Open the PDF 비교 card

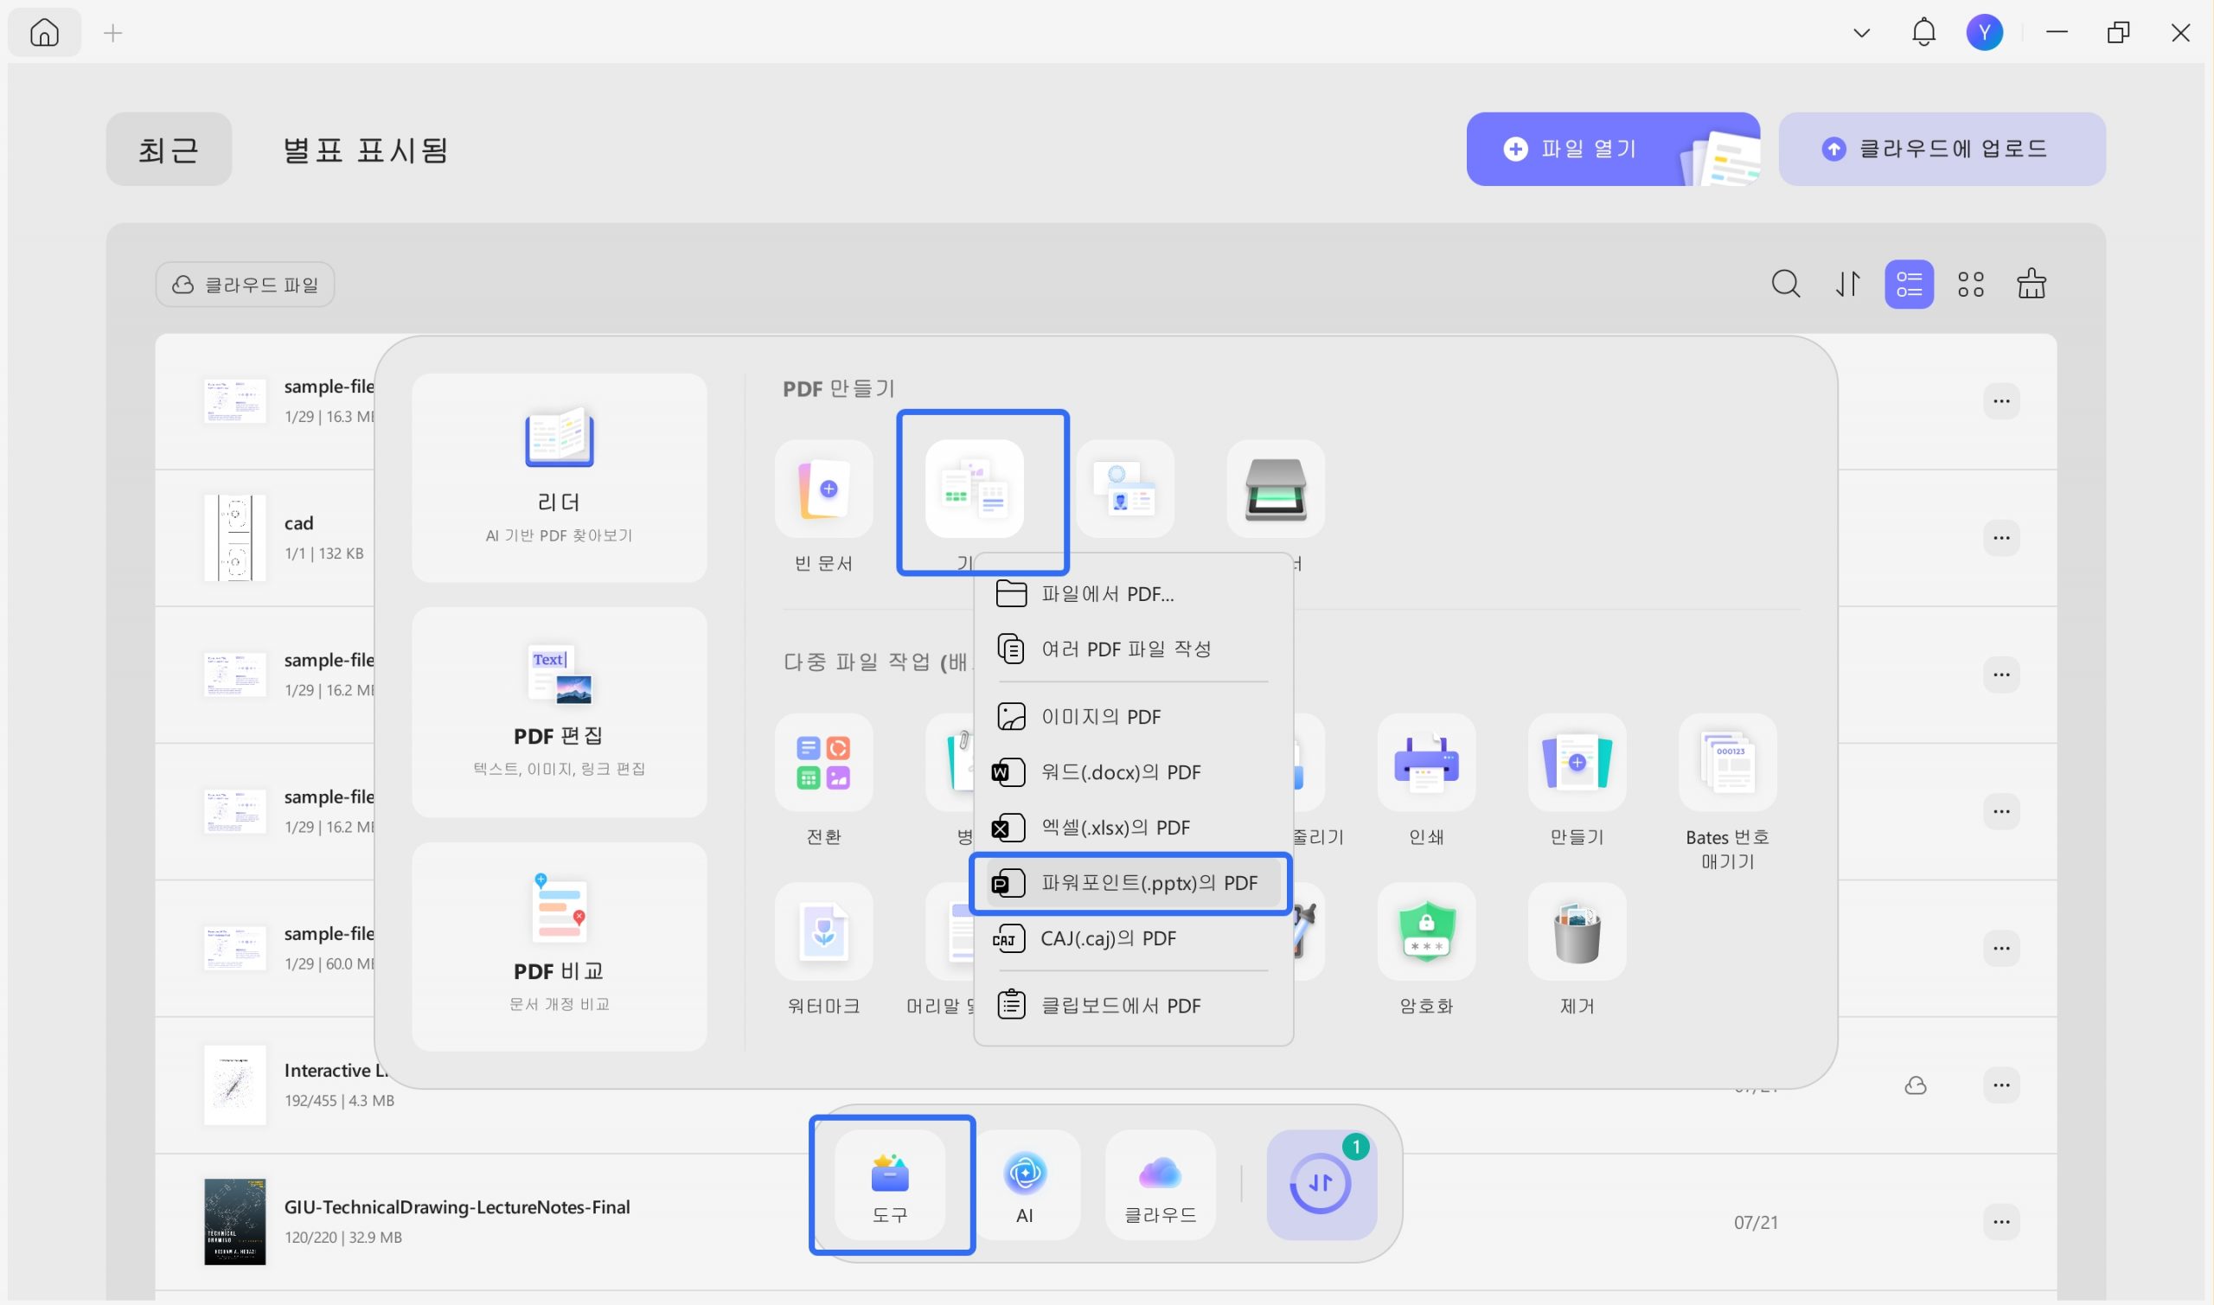pyautogui.click(x=560, y=946)
